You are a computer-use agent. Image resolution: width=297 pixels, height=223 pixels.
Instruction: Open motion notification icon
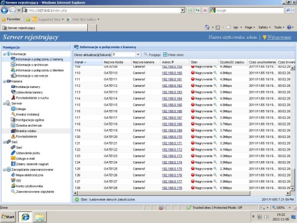click(x=13, y=98)
